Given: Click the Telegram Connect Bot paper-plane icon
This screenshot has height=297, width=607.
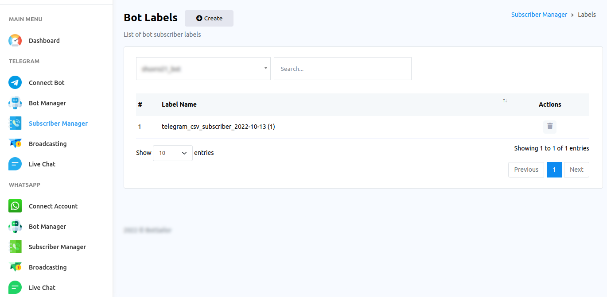Looking at the screenshot, I should click(15, 83).
